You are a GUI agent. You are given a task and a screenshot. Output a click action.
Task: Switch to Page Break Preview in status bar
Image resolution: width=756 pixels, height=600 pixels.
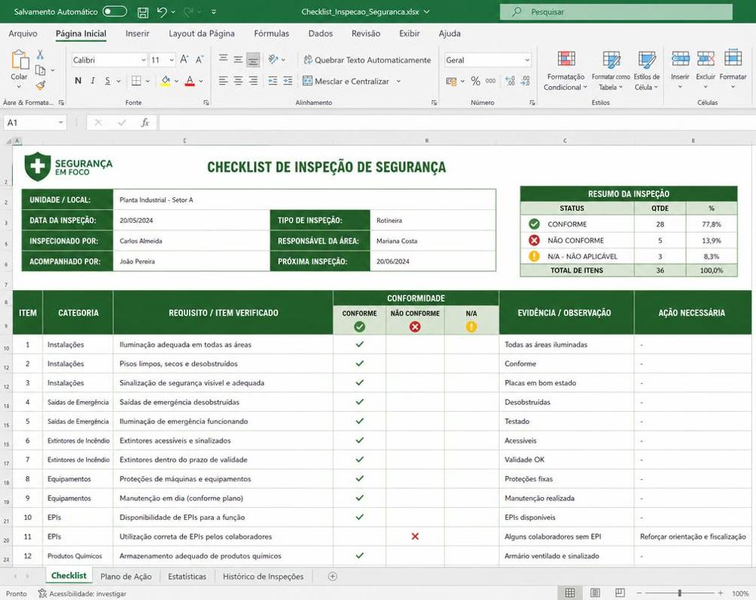point(620,592)
